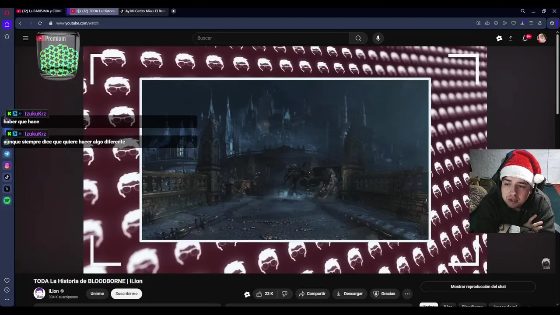The height and width of the screenshot is (315, 560).
Task: Open the YouTube hamburger guide menu
Action: click(x=26, y=38)
